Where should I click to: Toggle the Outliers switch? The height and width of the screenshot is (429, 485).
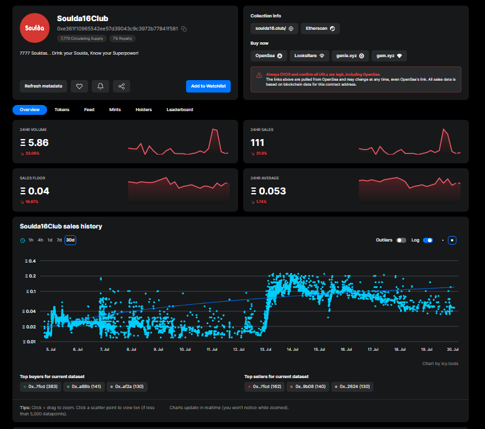401,240
